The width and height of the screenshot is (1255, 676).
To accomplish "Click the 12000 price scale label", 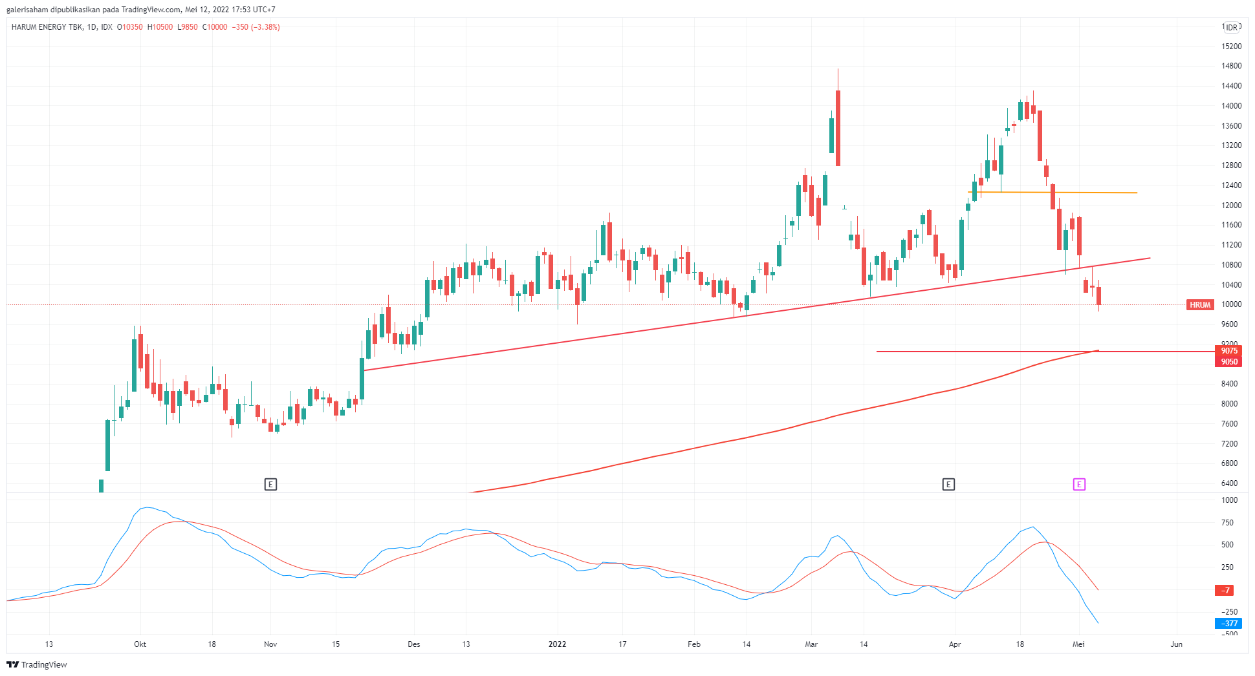I will tap(1232, 206).
